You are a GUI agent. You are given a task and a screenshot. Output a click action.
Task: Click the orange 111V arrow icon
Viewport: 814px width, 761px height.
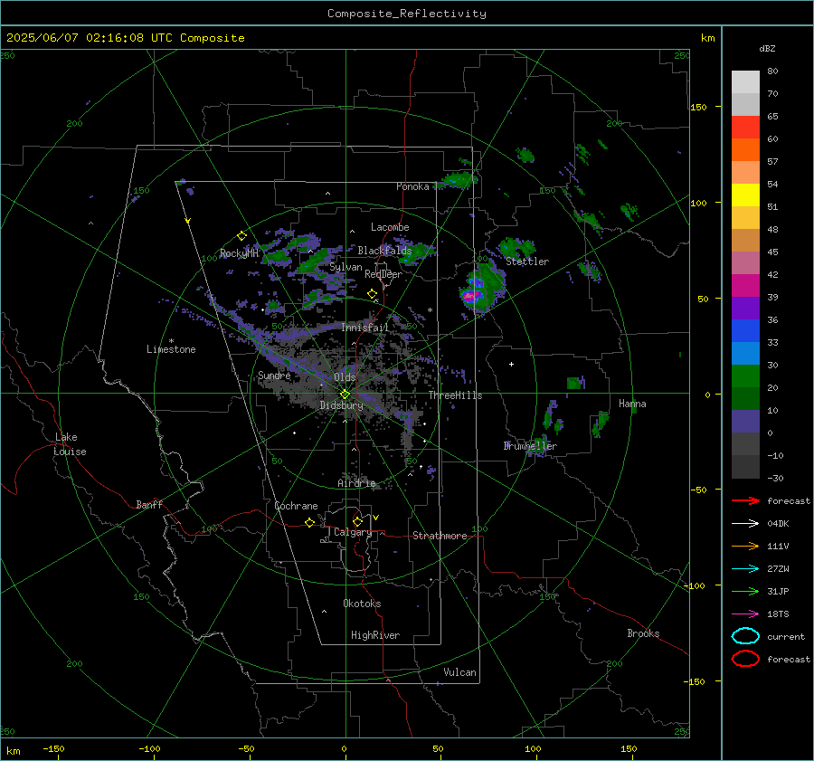pos(745,546)
